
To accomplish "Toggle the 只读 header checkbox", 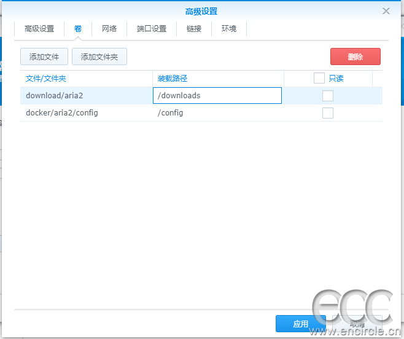I will pyautogui.click(x=319, y=78).
